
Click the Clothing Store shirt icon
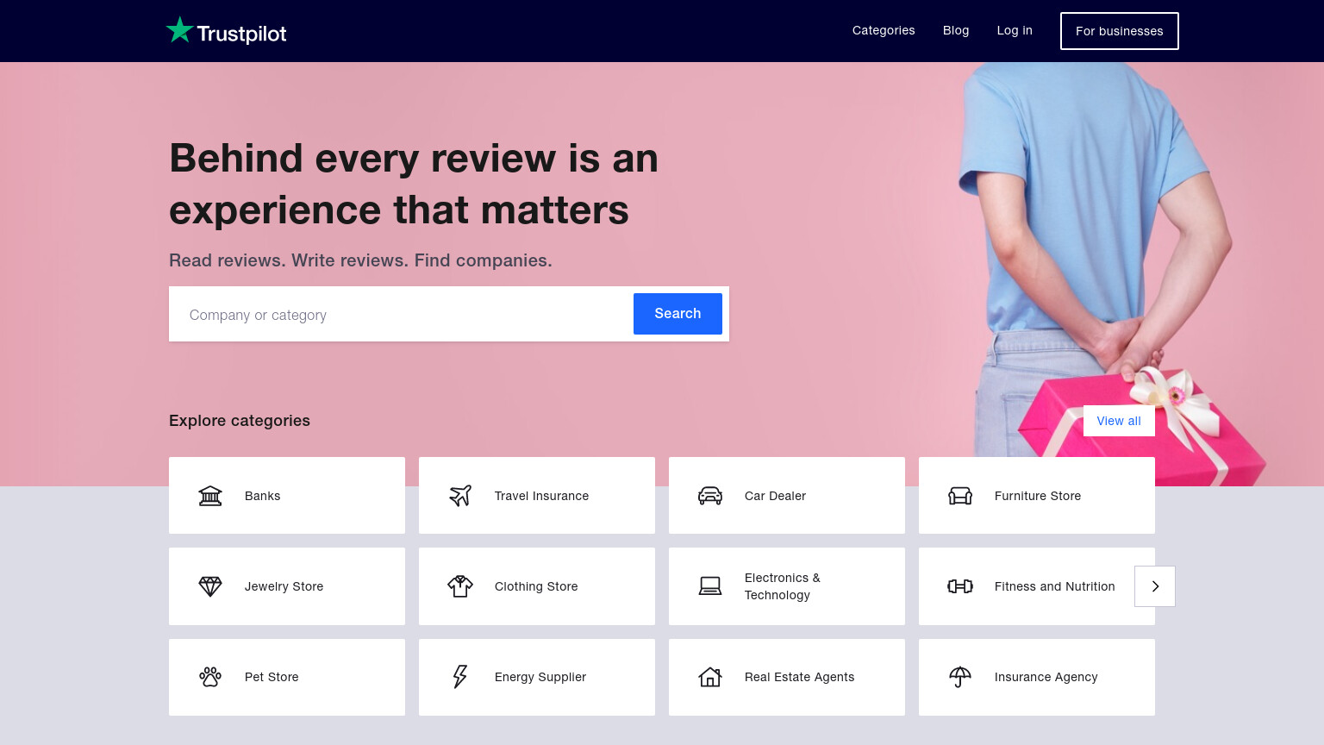click(x=460, y=586)
